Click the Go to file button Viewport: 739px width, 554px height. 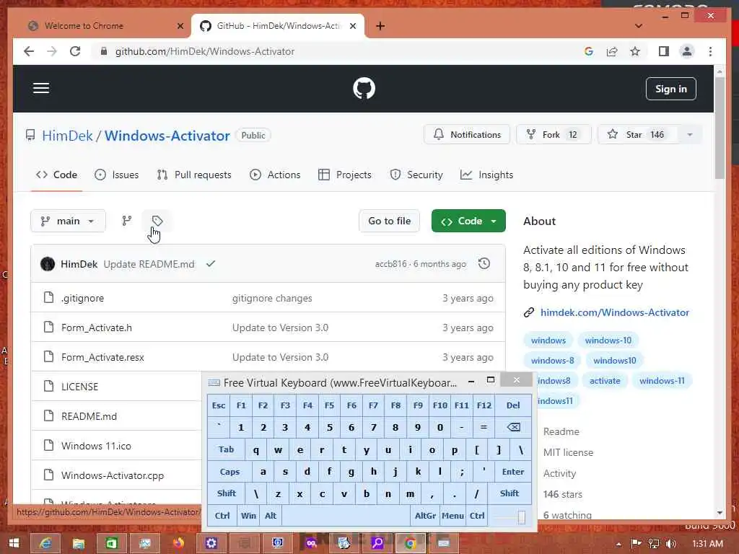click(389, 221)
